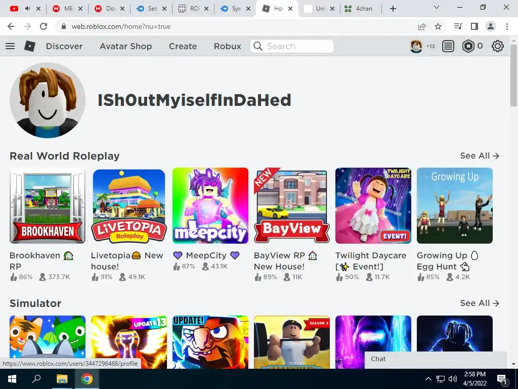This screenshot has height=389, width=518.
Task: Click the avatar headshot in navbar
Action: click(416, 46)
